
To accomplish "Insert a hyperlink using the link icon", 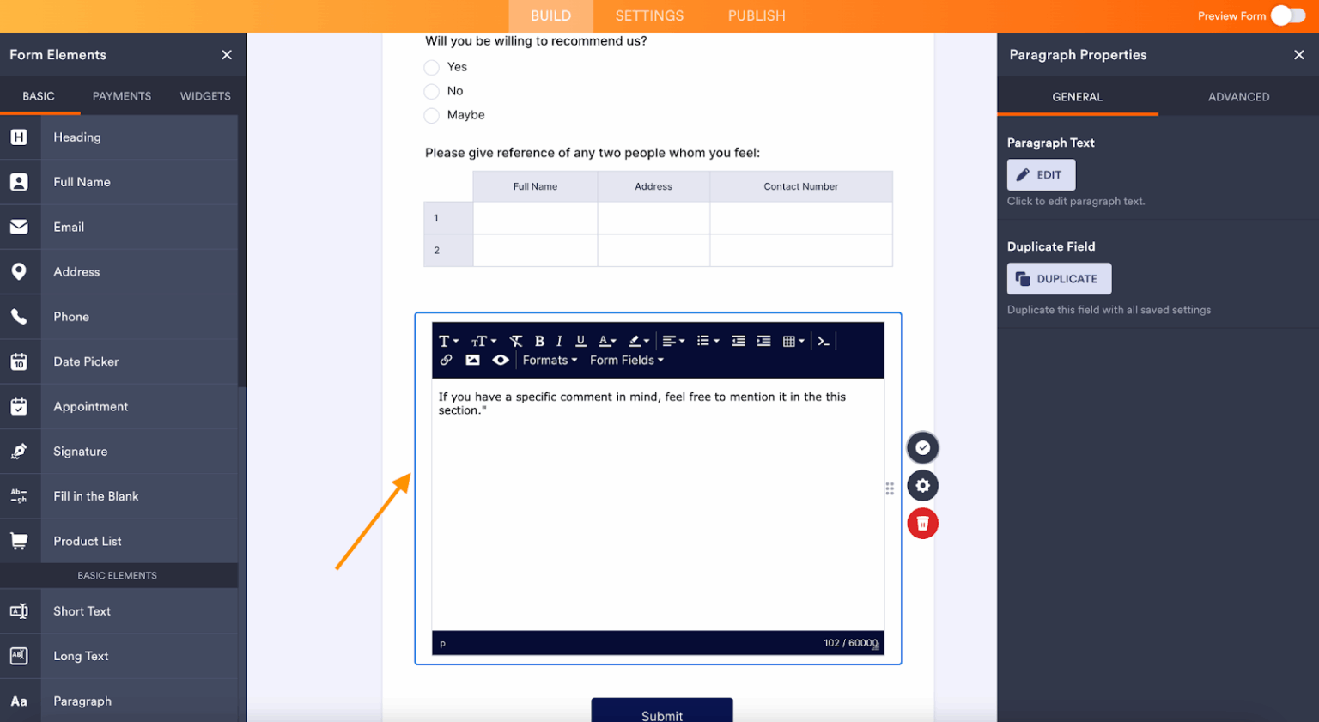I will point(446,359).
